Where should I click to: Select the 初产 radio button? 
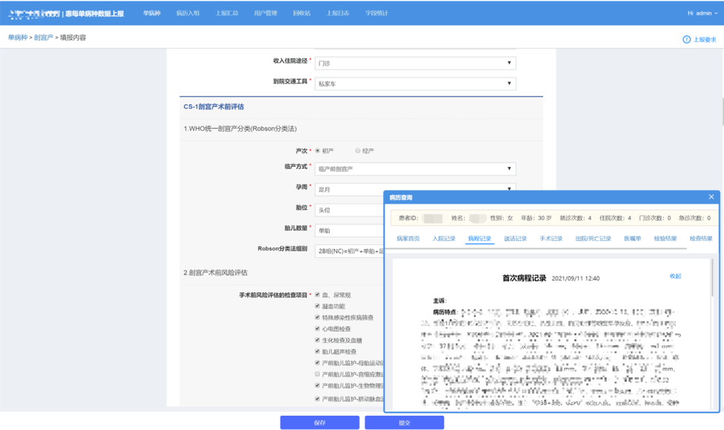click(318, 151)
